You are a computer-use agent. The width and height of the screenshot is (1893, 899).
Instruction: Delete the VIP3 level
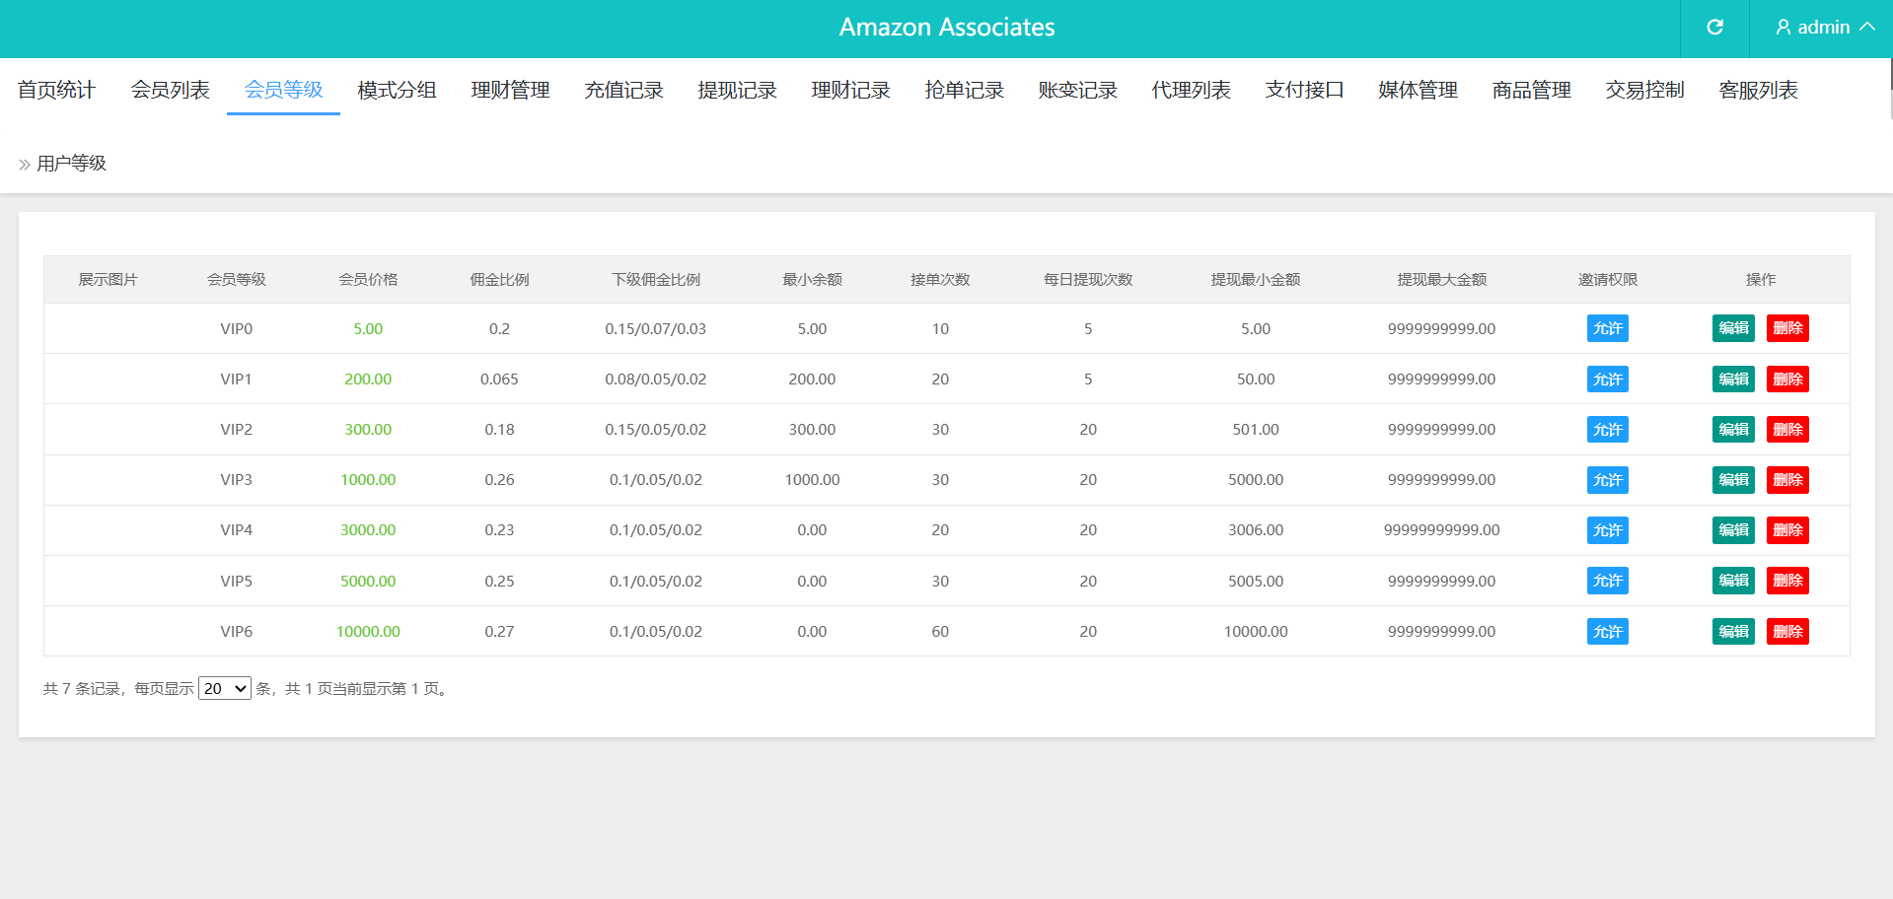coord(1787,480)
